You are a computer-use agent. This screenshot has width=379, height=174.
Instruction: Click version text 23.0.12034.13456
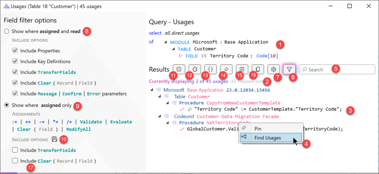(x=248, y=90)
